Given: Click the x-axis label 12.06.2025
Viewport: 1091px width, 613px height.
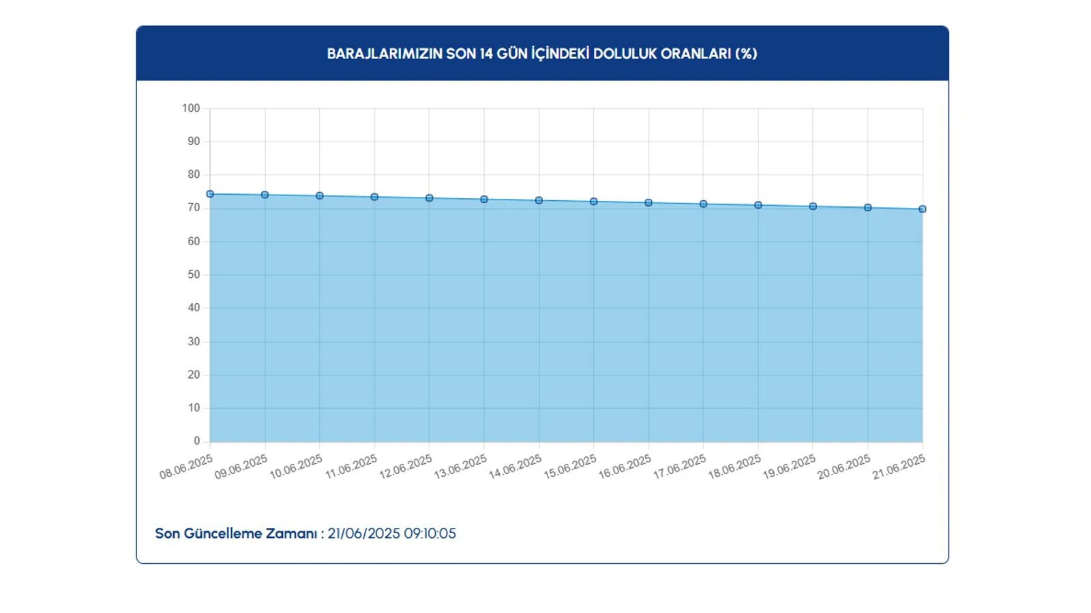Looking at the screenshot, I should 406,467.
